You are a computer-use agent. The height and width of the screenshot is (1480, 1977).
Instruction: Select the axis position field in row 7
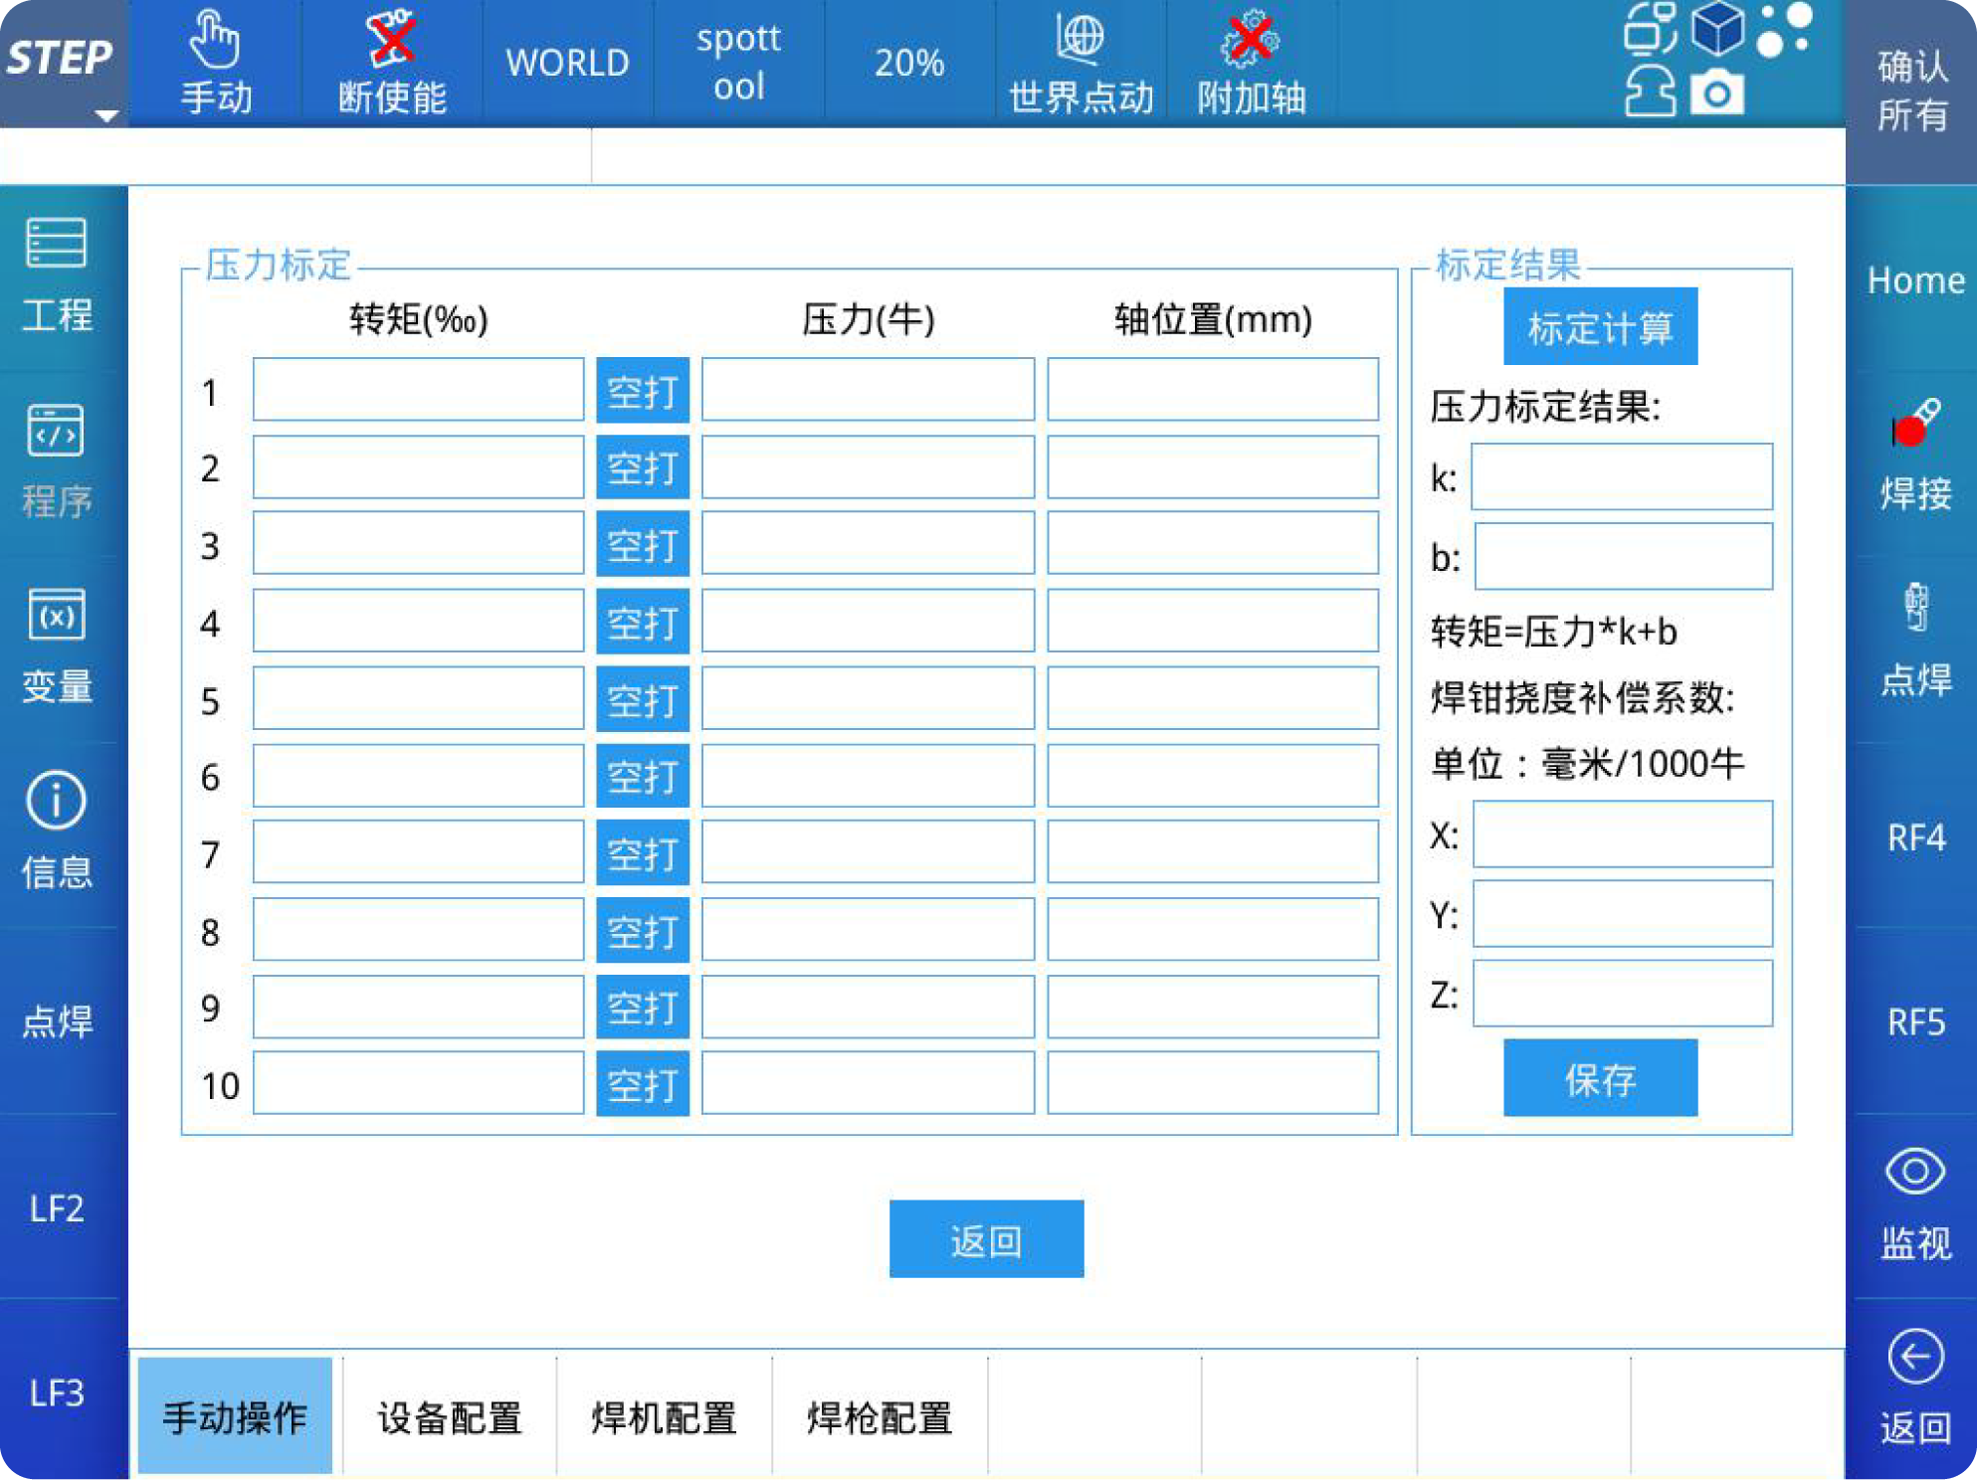click(1213, 853)
